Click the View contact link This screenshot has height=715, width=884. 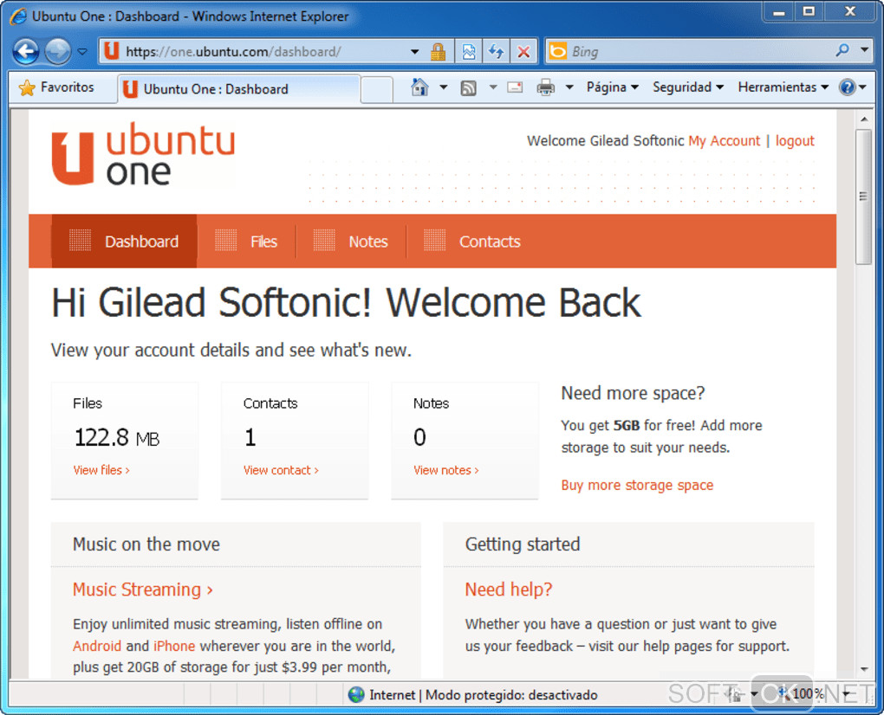coord(281,470)
